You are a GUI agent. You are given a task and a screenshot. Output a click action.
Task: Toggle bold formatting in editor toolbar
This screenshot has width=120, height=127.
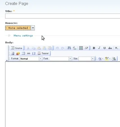94,48
